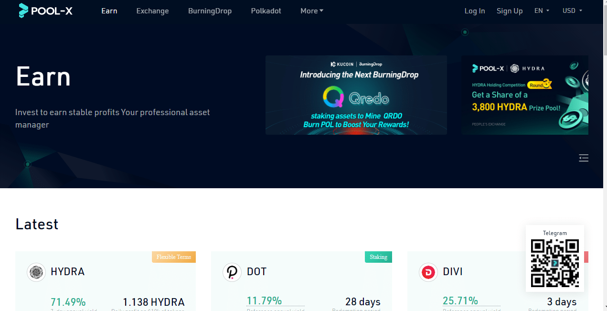Go to the Exchange page
607x311 pixels.
pyautogui.click(x=152, y=11)
